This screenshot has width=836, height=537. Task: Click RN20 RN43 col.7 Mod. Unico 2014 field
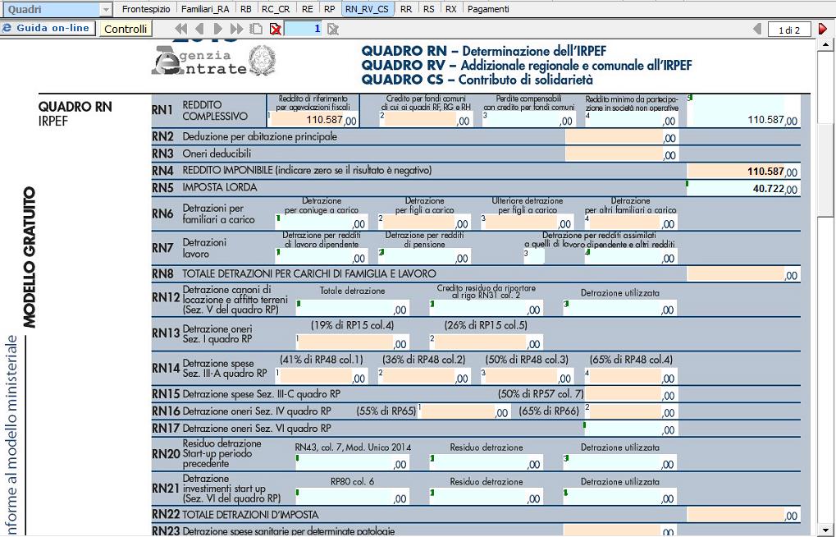coord(352,463)
